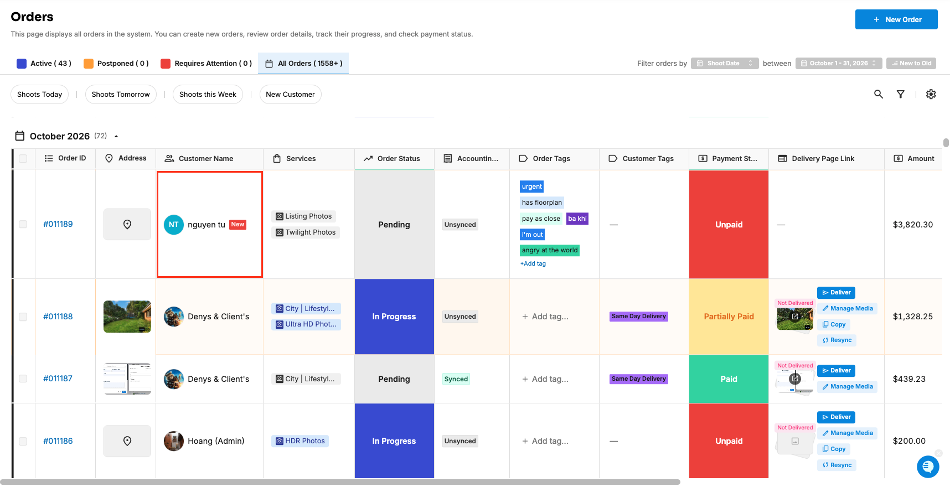Toggle the select-all checkbox in header

click(23, 159)
